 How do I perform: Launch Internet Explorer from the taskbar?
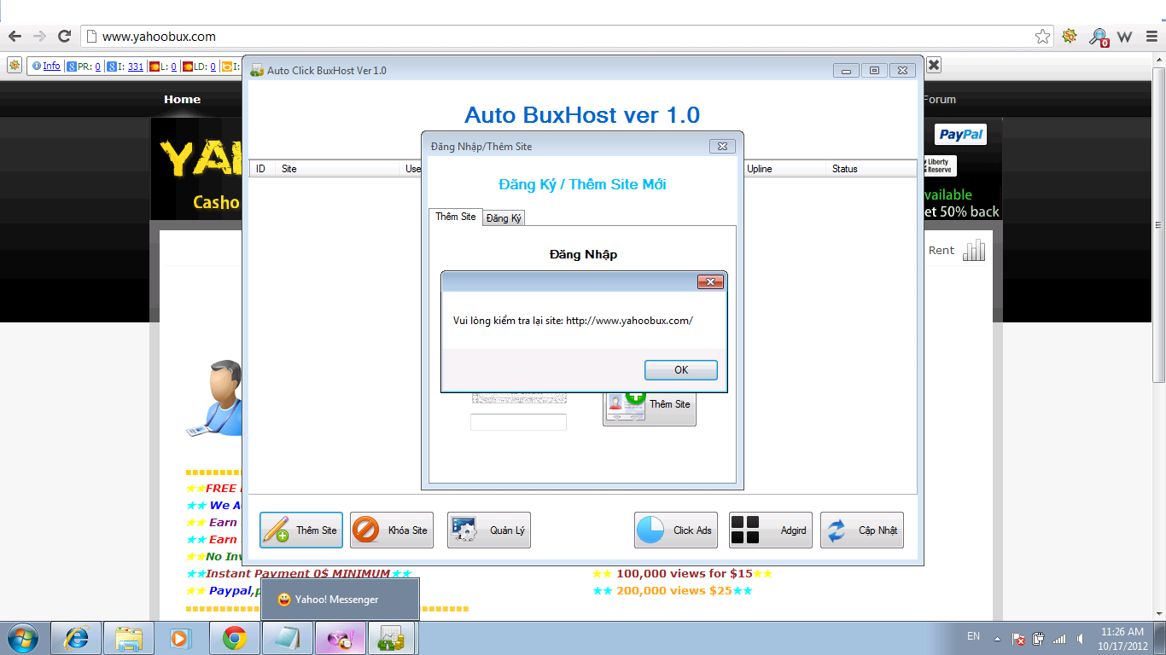coord(77,638)
